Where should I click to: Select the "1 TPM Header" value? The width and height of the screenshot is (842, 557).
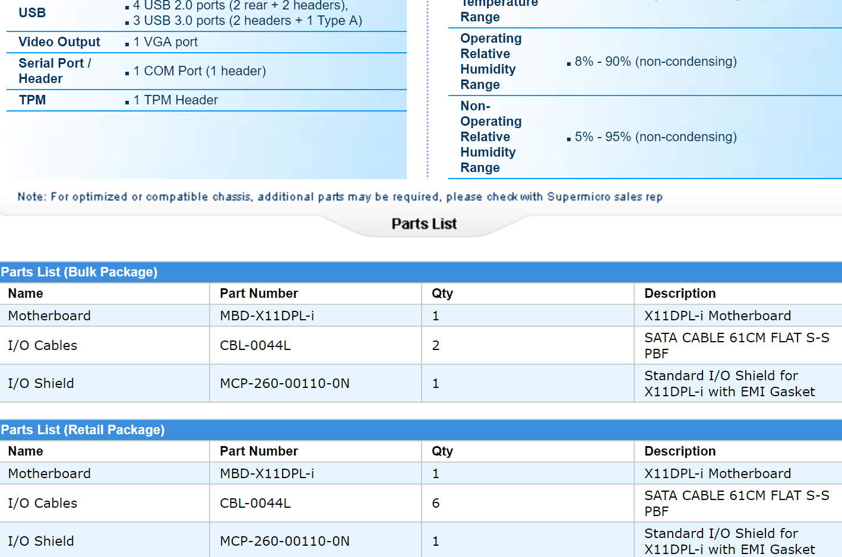176,100
